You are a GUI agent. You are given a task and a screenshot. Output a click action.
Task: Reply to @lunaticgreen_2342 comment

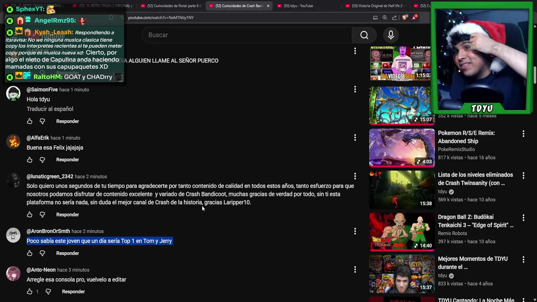68,215
